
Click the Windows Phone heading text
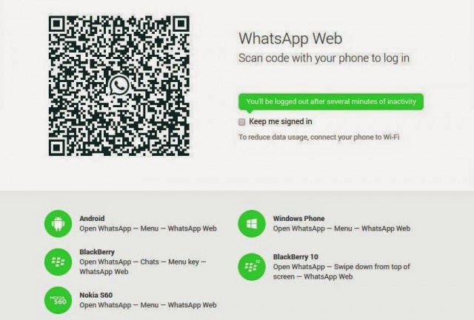click(x=298, y=218)
